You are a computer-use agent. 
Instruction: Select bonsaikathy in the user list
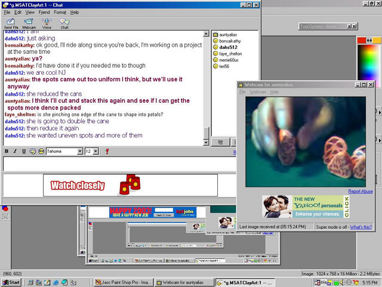coord(230,41)
